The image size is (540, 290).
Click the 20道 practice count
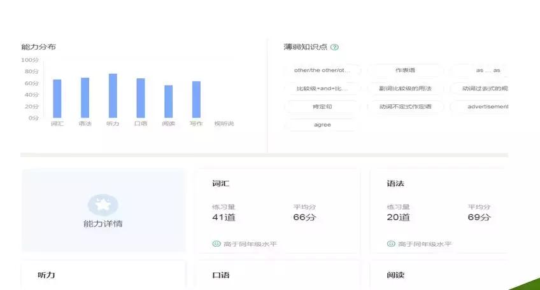(x=399, y=217)
